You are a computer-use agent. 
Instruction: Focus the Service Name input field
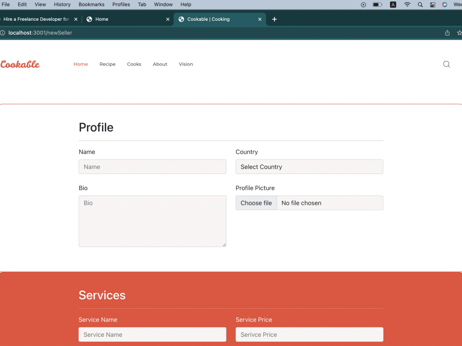pyautogui.click(x=152, y=334)
